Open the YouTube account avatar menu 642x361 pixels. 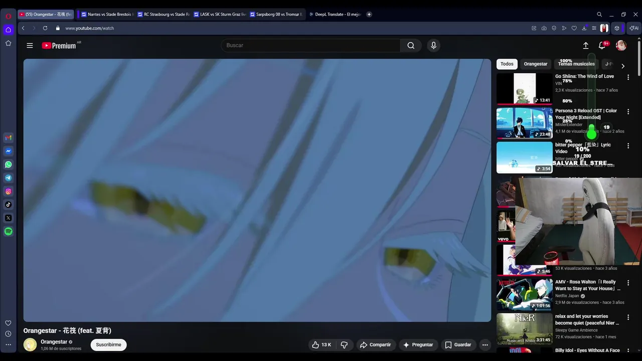(x=621, y=46)
